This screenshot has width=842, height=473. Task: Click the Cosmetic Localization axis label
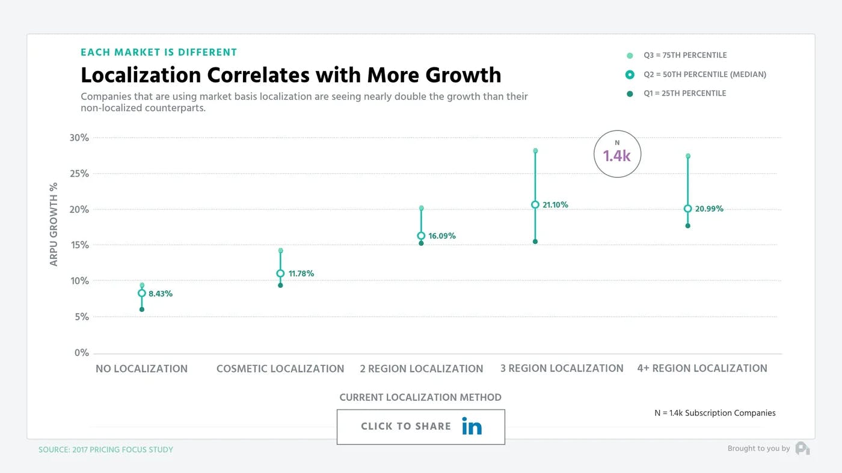(280, 368)
